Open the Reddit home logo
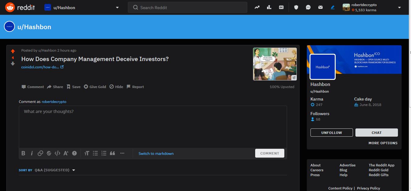The width and height of the screenshot is (411, 191). (20, 7)
